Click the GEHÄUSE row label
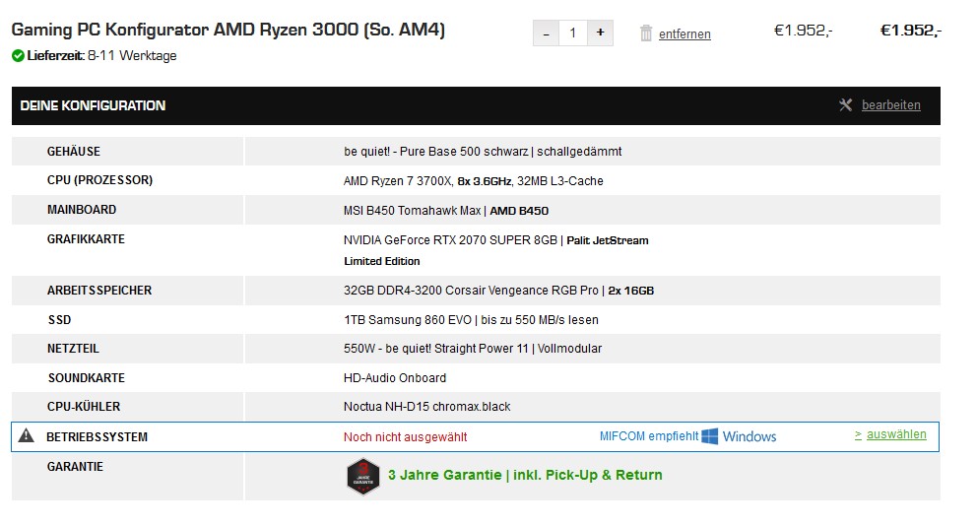 (x=74, y=152)
